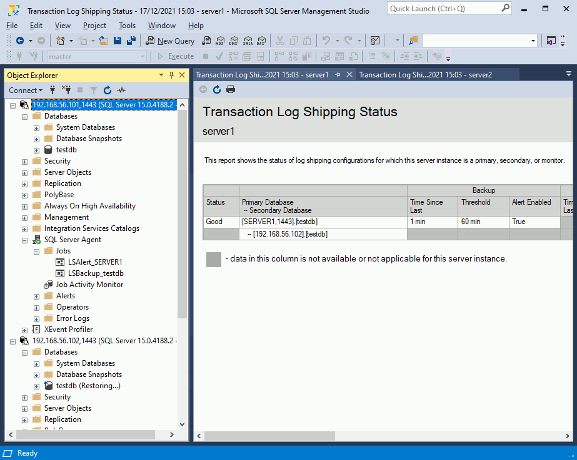Close the Object Explorer panel
Screen dimensions: 577x460
click(182, 75)
